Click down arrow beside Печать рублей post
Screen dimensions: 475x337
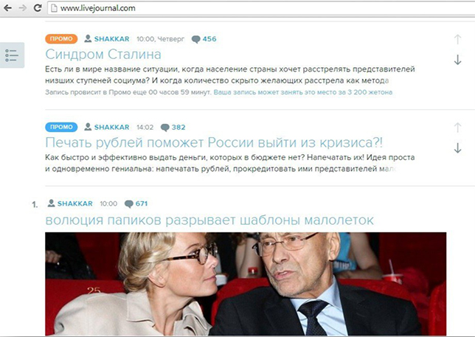(457, 147)
